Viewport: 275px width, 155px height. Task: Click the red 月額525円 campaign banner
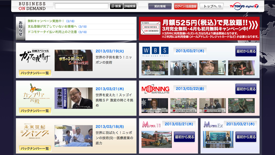click(199, 29)
